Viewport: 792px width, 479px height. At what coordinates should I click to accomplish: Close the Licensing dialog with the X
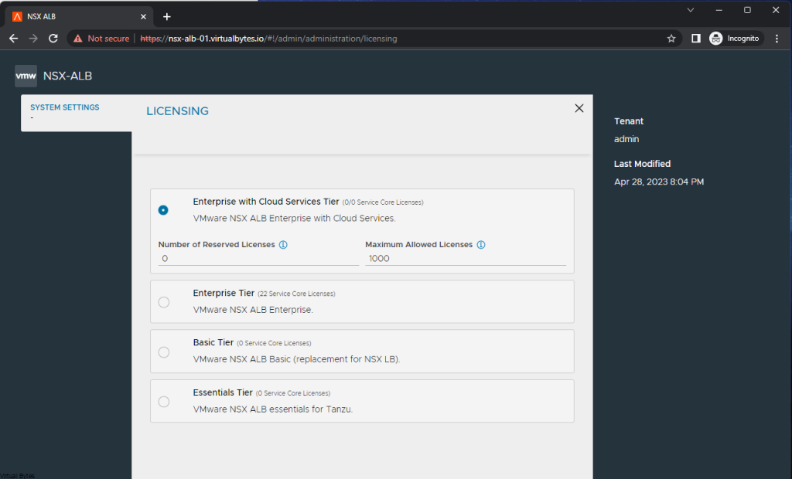point(579,108)
